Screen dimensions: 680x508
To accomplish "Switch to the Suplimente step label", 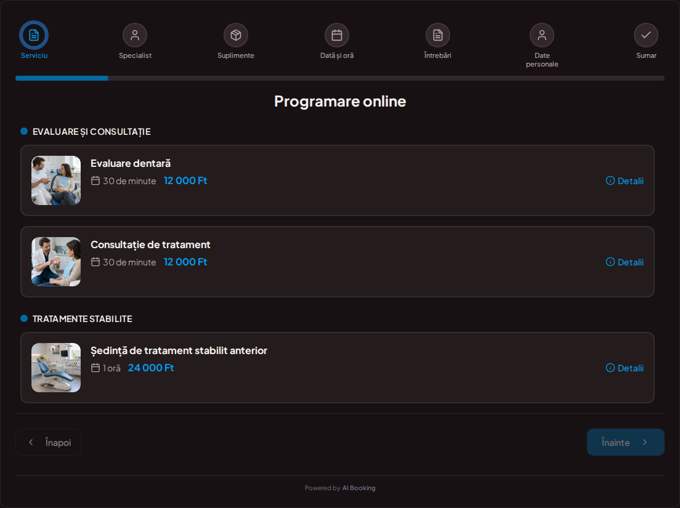I will click(236, 55).
